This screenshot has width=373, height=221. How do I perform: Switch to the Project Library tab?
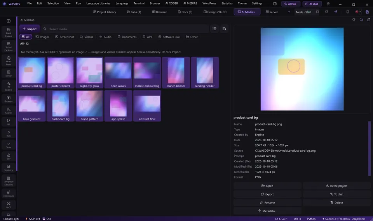[105, 12]
